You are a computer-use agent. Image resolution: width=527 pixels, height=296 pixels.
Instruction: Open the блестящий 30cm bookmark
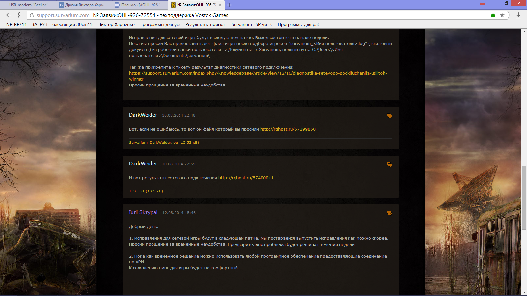pyautogui.click(x=73, y=24)
